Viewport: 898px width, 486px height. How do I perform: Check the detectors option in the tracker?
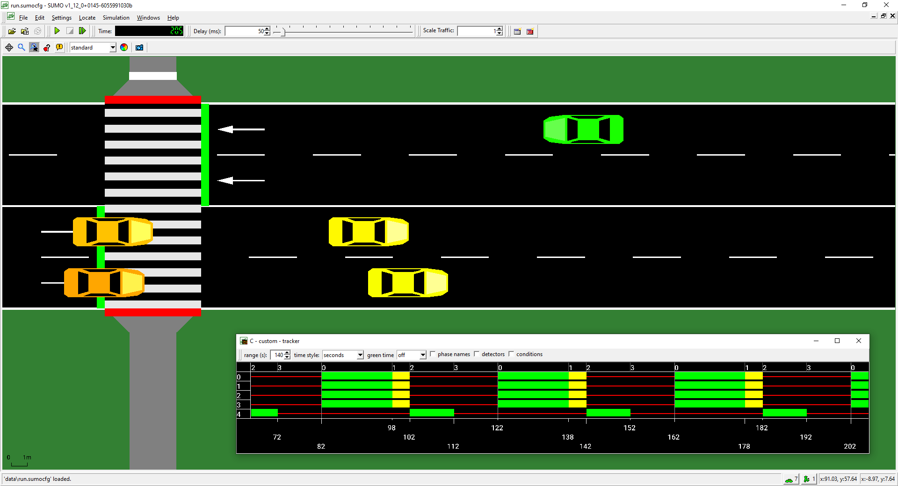pyautogui.click(x=477, y=354)
